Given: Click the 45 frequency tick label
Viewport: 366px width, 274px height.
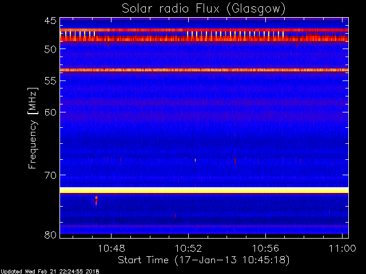Looking at the screenshot, I should pos(50,21).
